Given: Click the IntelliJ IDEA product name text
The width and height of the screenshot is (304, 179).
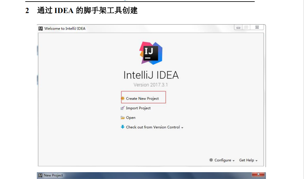Looking at the screenshot, I should pyautogui.click(x=151, y=75).
